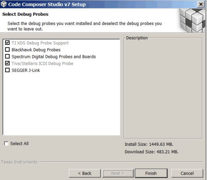Click the Download Size 483.21 MB text
This screenshot has width=207, height=180.
[152, 152]
